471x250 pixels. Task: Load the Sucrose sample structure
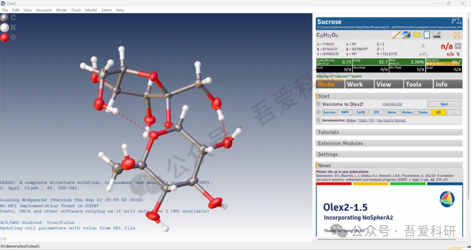329,112
